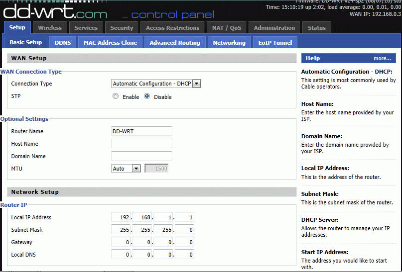
Task: Click the Gateway label
Action: pyautogui.click(x=21, y=242)
